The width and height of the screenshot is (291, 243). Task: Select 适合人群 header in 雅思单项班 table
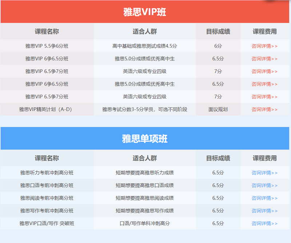(x=145, y=158)
